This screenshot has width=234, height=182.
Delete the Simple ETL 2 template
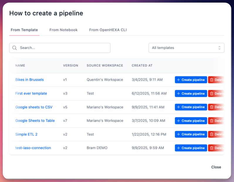216,134
